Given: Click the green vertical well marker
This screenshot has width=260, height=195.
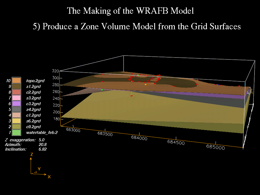Looking at the screenshot, I should pos(132,94).
